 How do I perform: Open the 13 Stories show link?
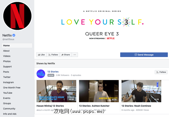(x=53, y=72)
